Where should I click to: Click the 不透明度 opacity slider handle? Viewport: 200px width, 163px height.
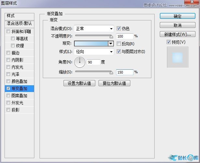[x=111, y=37]
